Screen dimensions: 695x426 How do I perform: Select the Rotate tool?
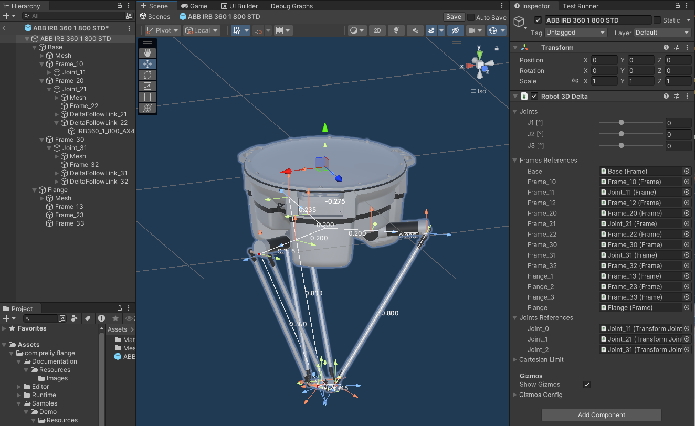[x=148, y=75]
